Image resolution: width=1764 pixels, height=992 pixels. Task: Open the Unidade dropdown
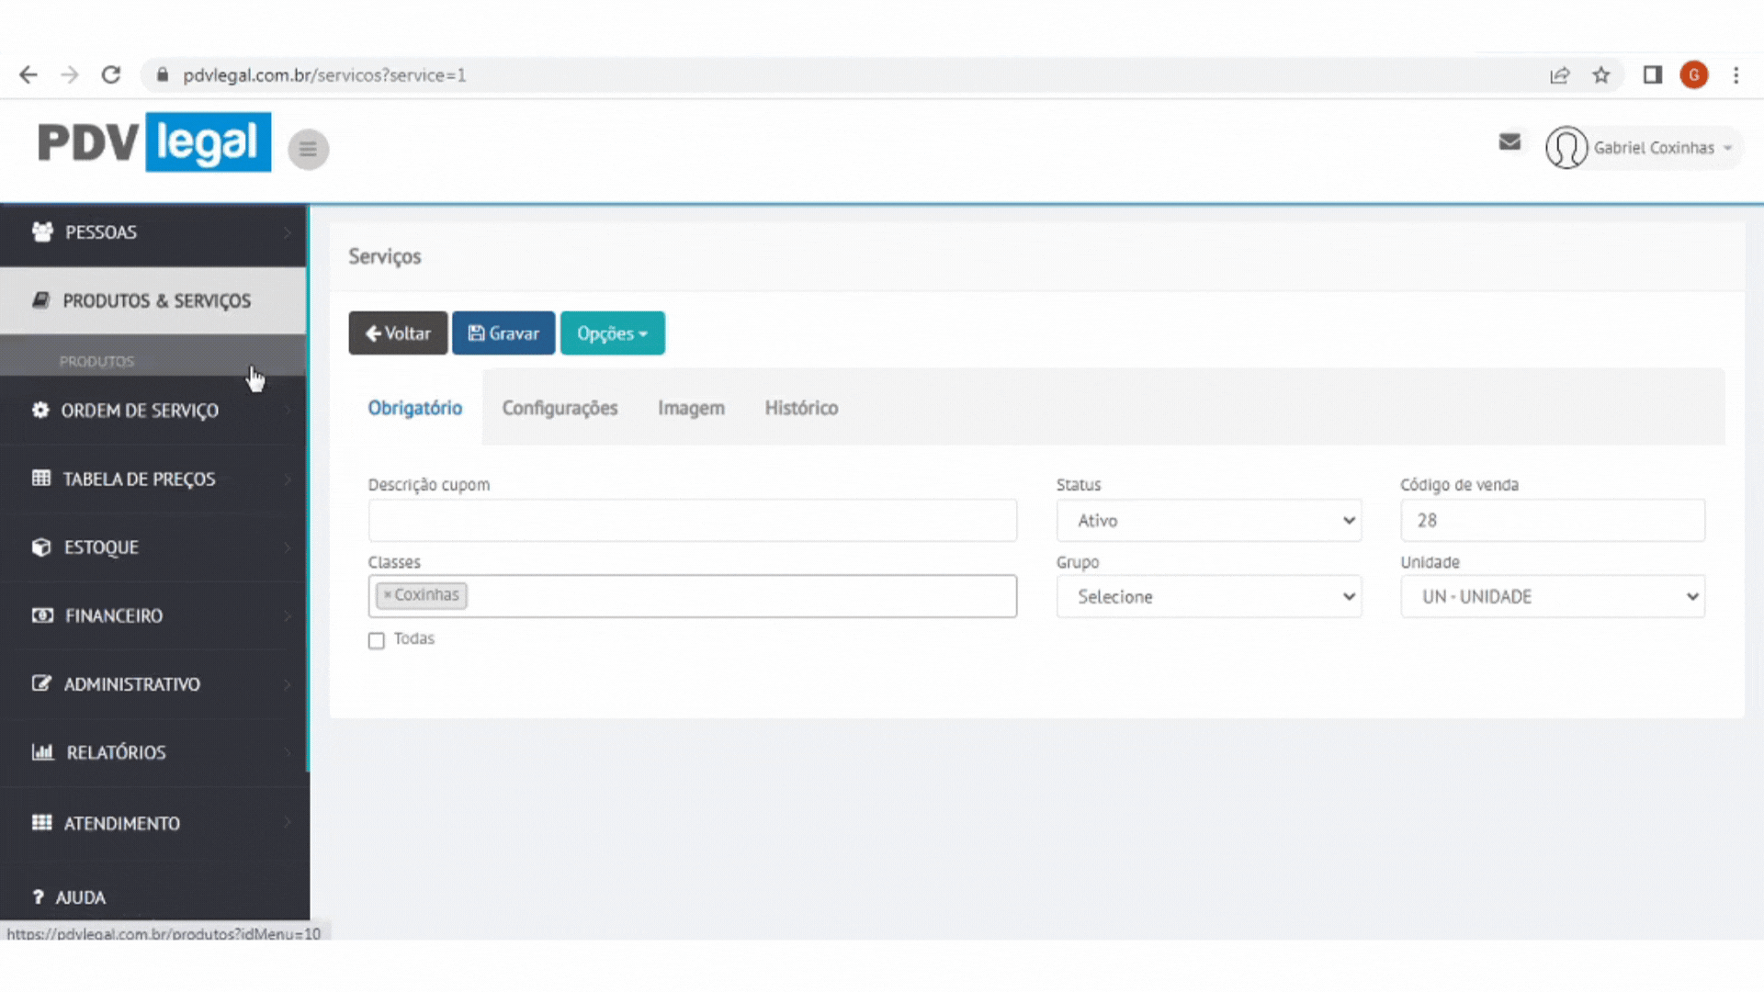pos(1553,597)
